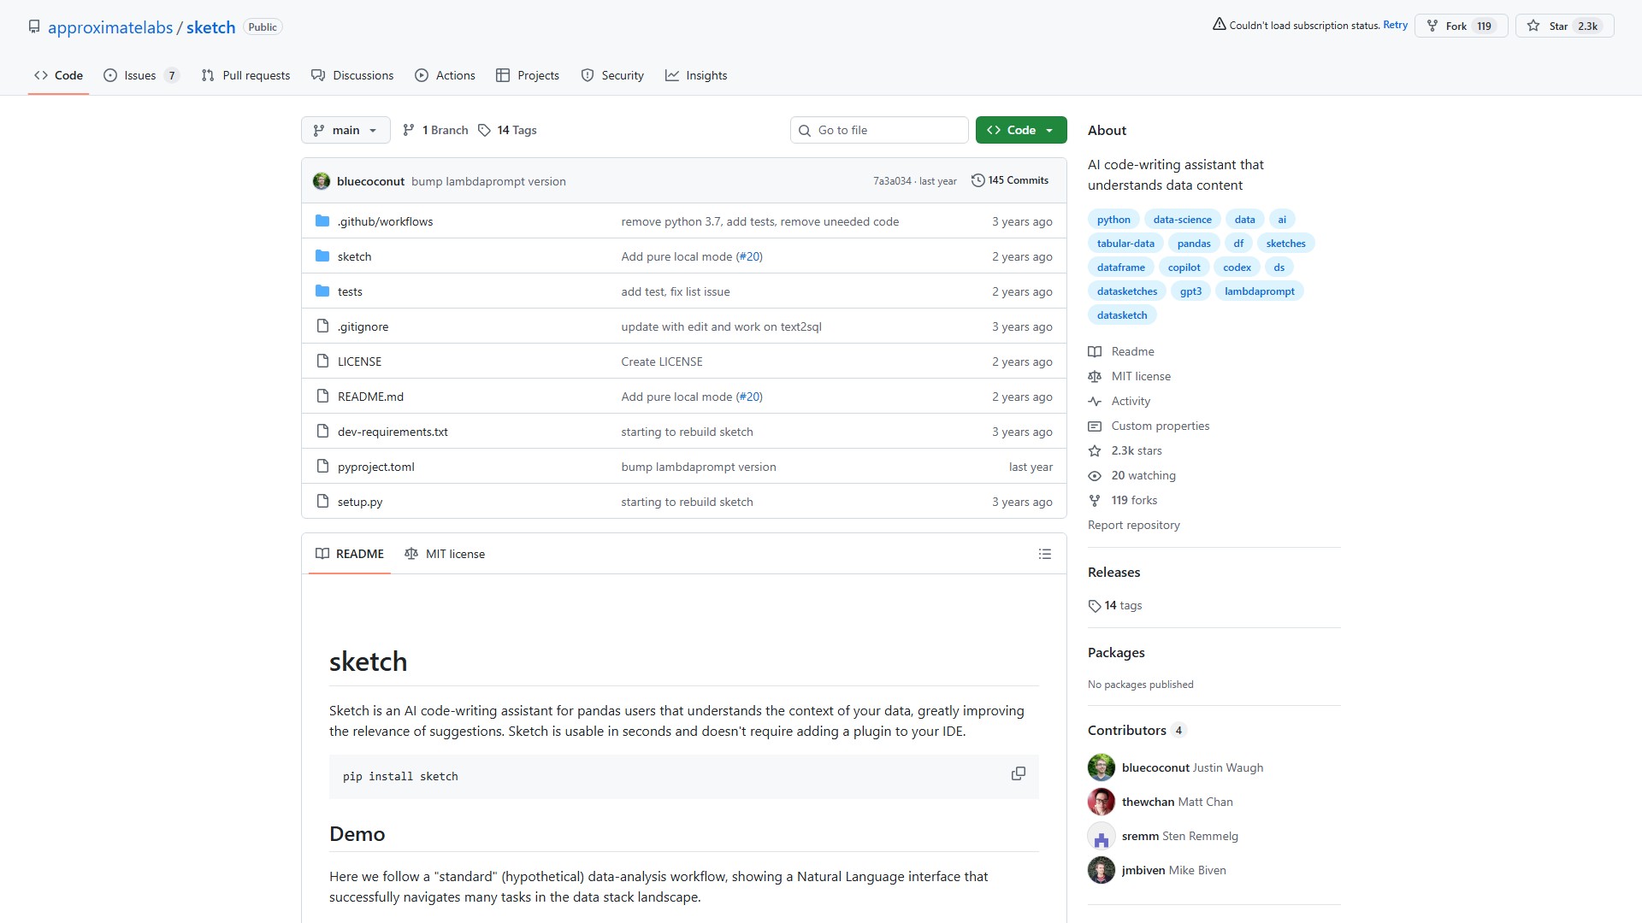Open thewchan contributor avatar
This screenshot has height=923, width=1642.
[1101, 802]
